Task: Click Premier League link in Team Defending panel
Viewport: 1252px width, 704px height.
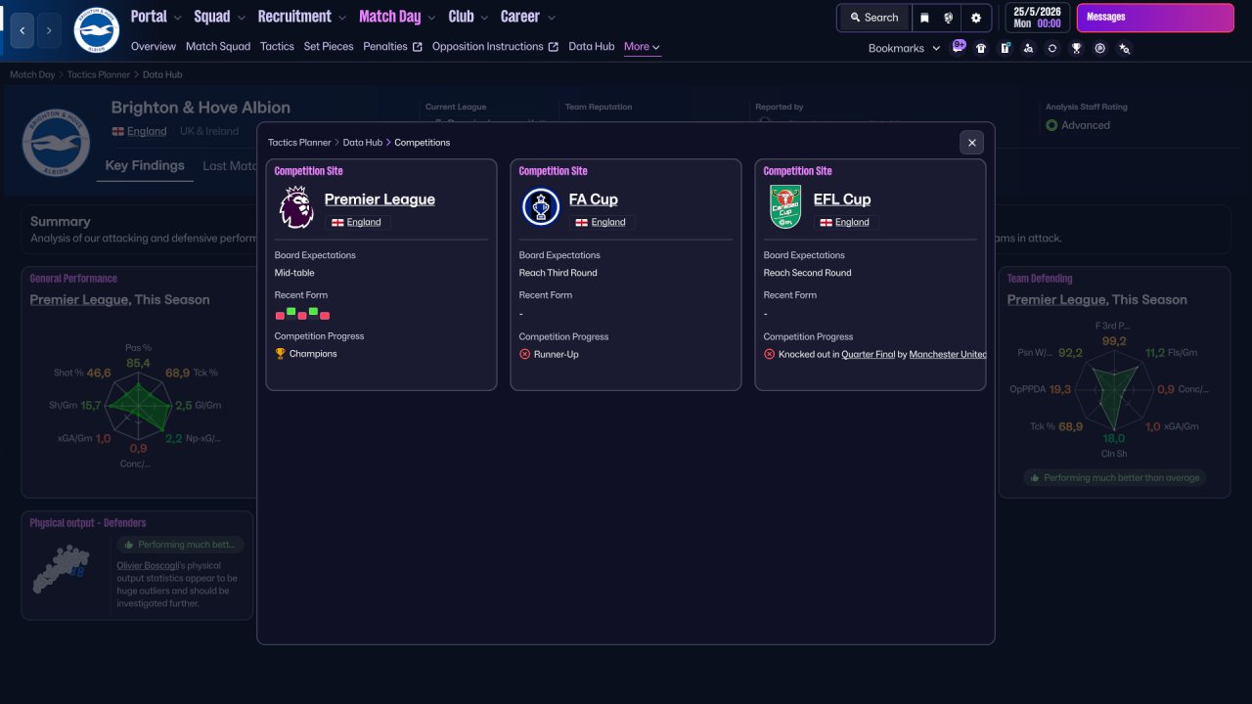Action: pyautogui.click(x=1057, y=300)
